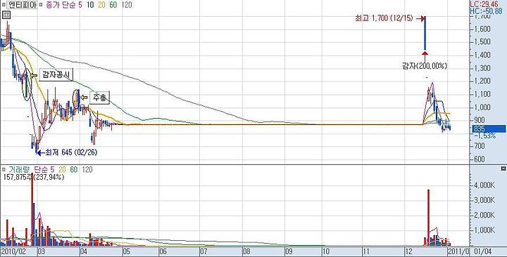507x257 pixels.
Task: Click the tallest red December volume bar
Action: [428, 218]
